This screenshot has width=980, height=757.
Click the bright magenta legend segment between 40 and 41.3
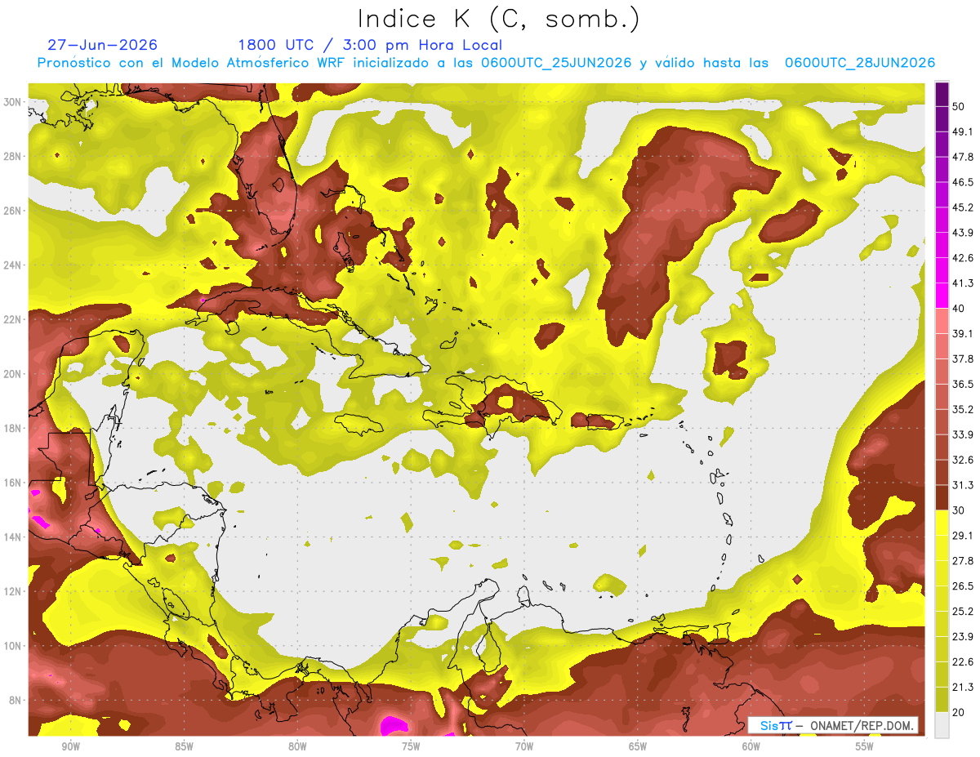click(x=942, y=296)
